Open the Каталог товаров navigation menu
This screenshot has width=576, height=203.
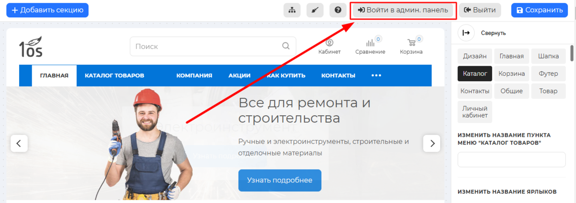pyautogui.click(x=114, y=75)
